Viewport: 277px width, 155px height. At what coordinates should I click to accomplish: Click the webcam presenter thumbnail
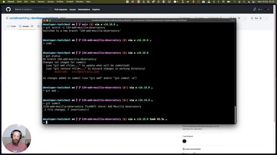click(16, 139)
